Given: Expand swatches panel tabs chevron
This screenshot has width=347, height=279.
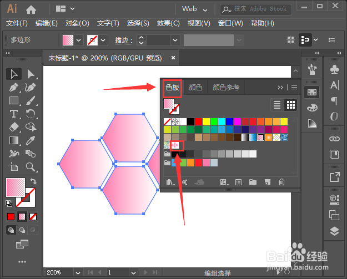Looking at the screenshot, I should (x=280, y=87).
